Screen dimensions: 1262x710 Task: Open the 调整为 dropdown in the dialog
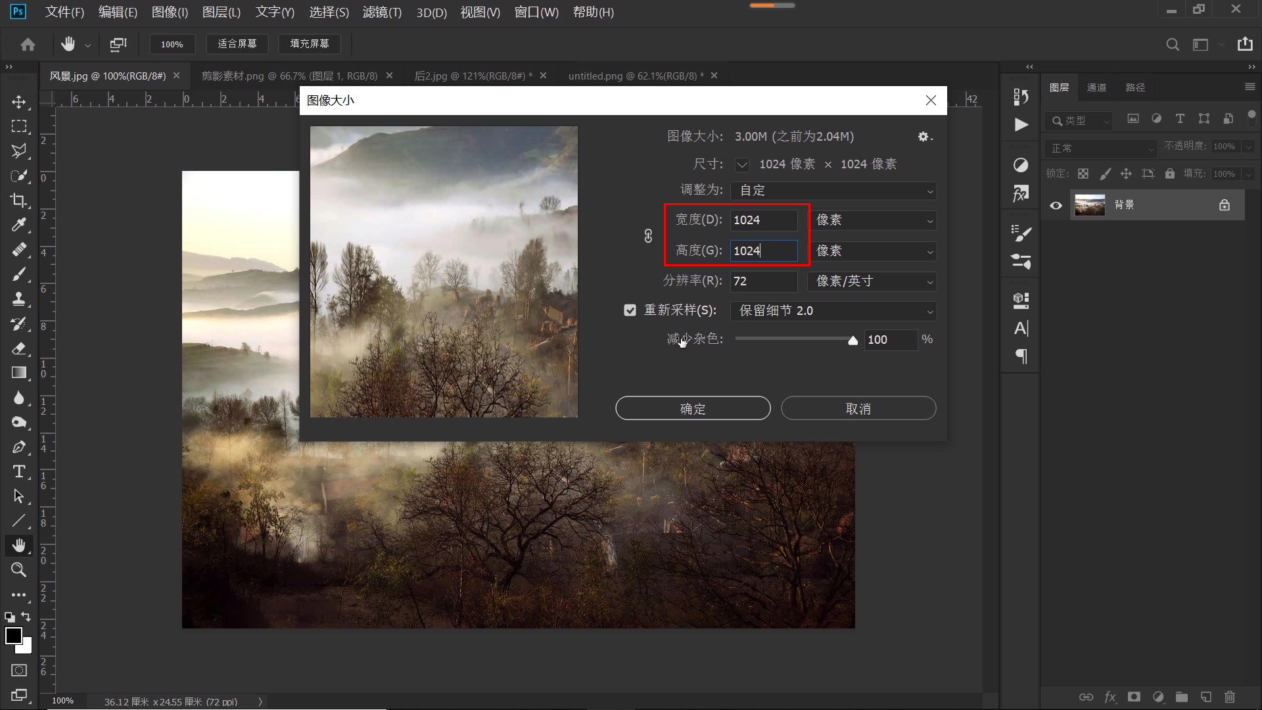coord(833,191)
